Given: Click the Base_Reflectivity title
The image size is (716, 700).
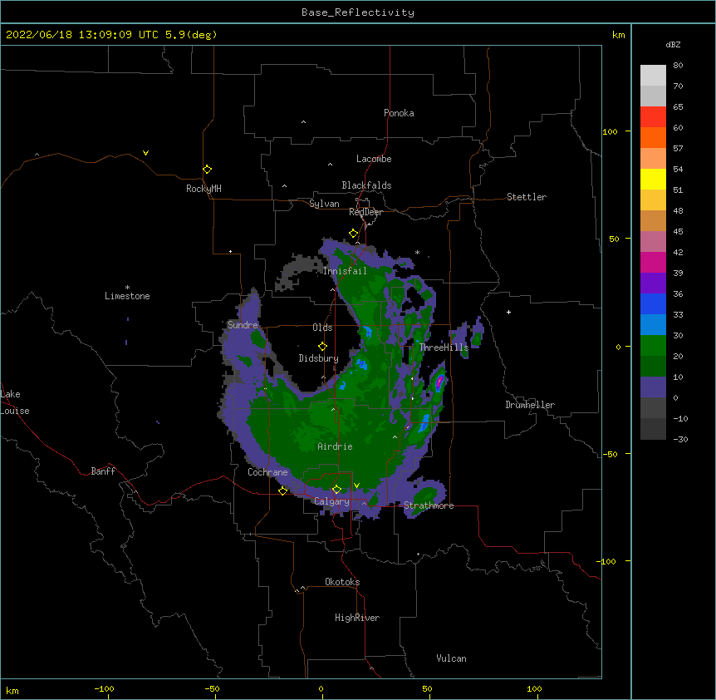Looking at the screenshot, I should (x=358, y=12).
